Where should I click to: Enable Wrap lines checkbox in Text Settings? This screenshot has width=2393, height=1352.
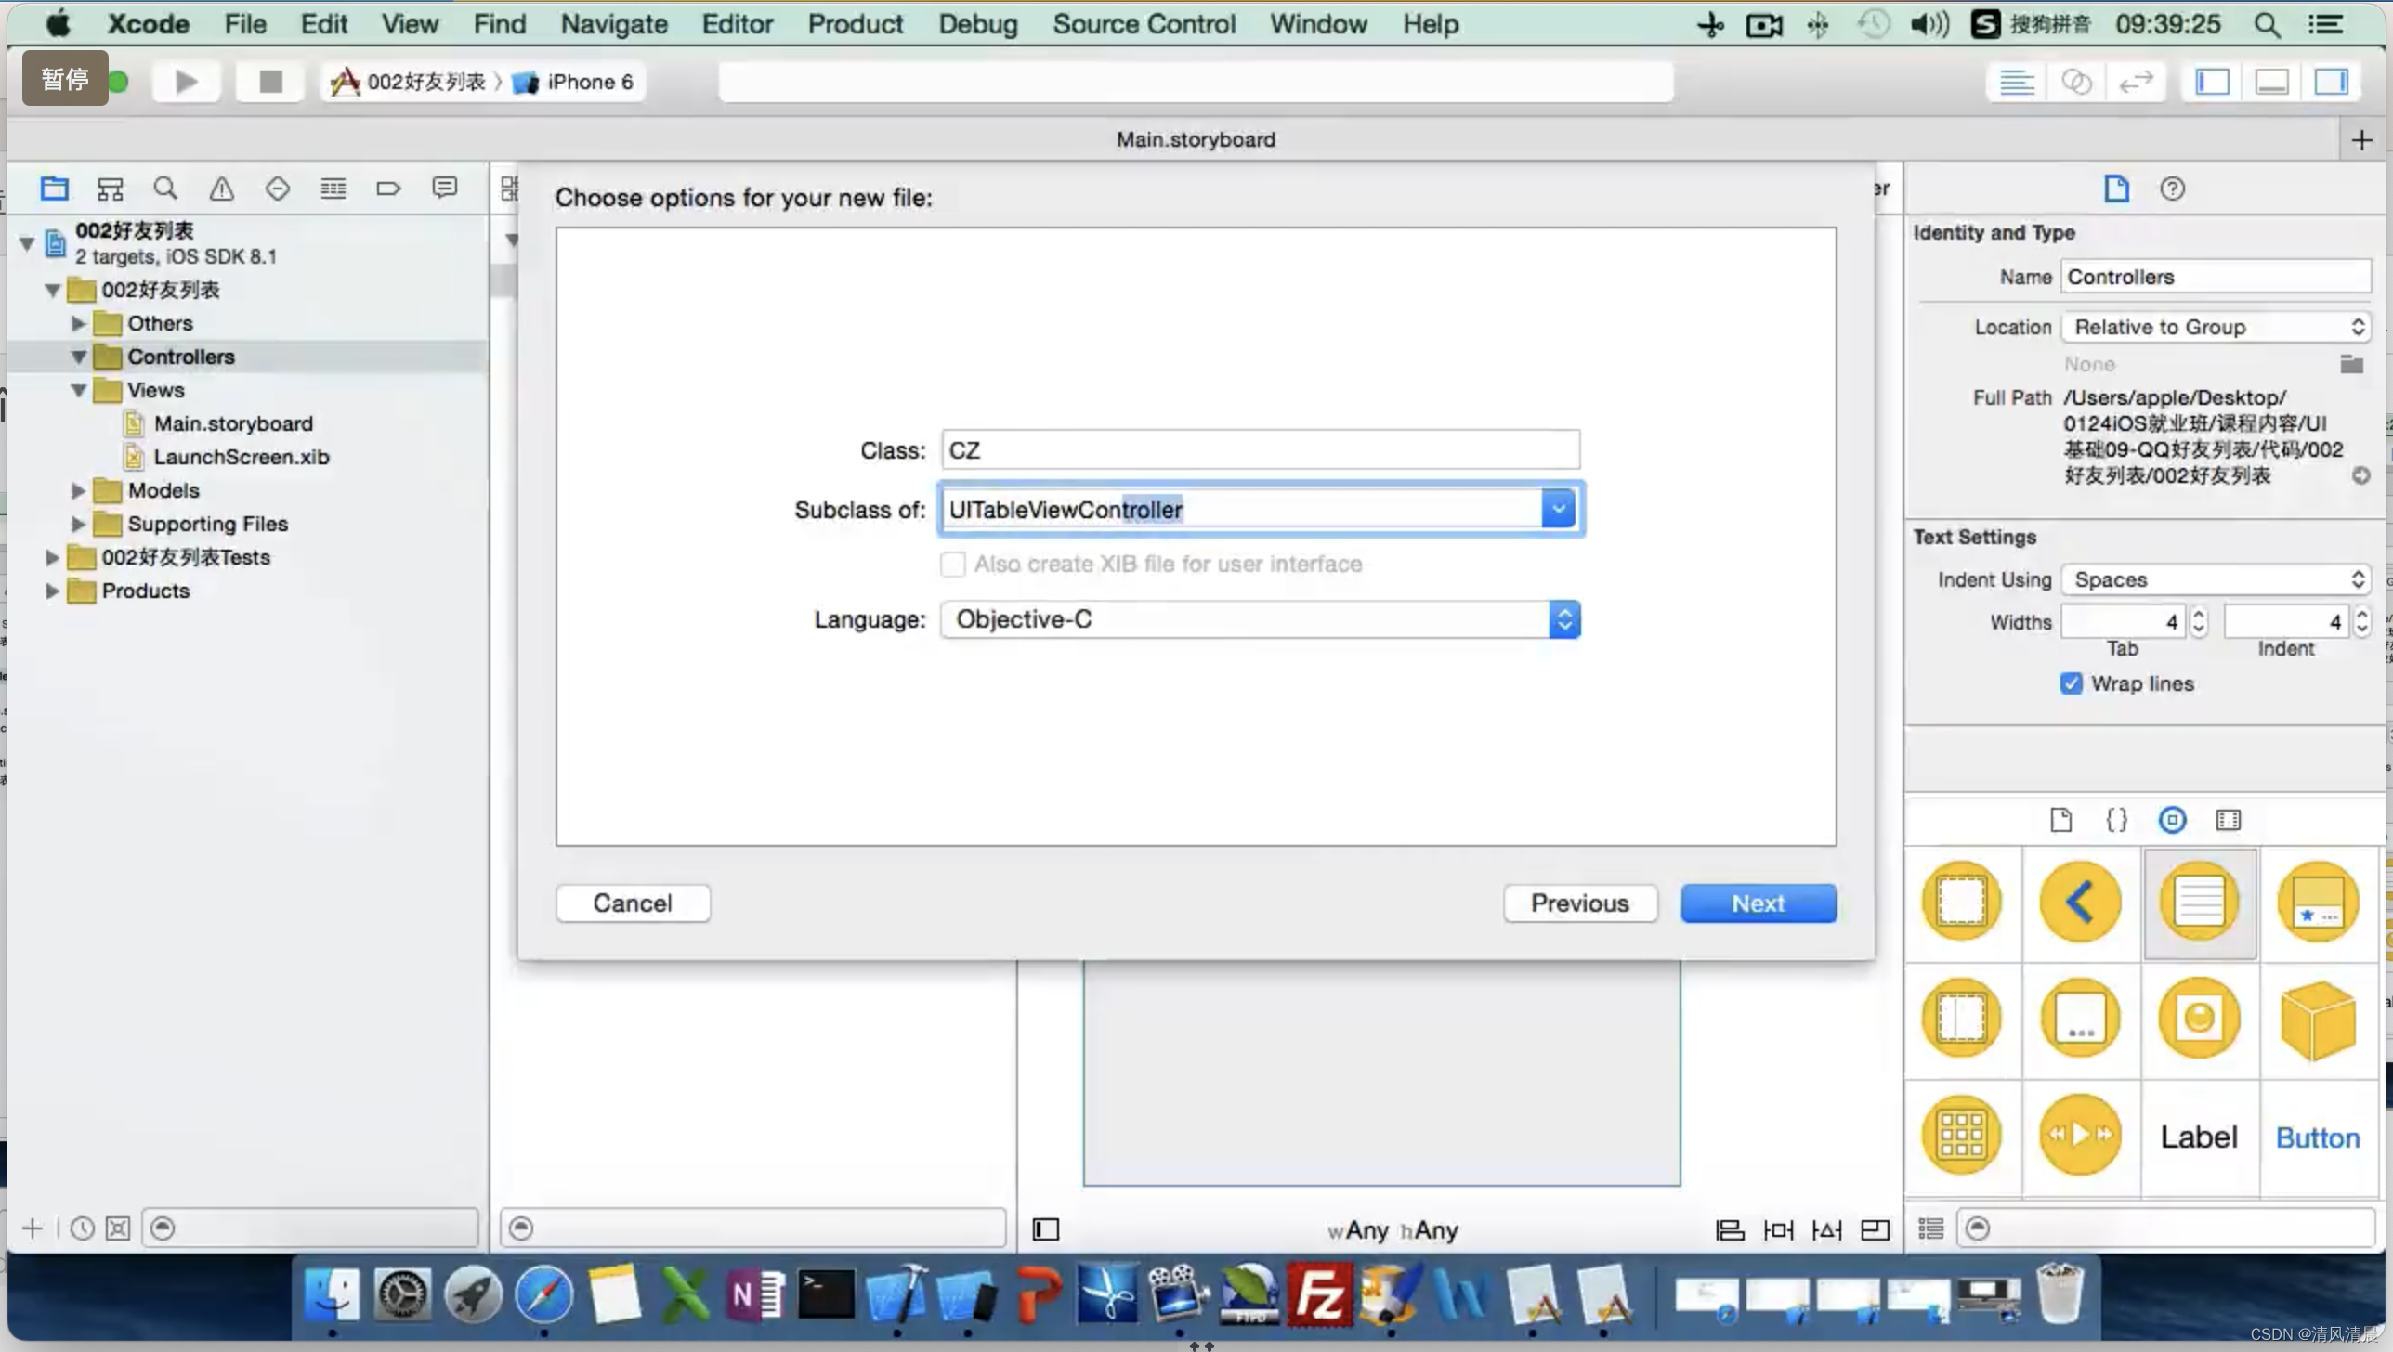pos(2071,683)
